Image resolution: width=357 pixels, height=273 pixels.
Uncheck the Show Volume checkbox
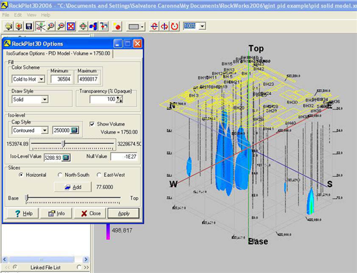click(92, 124)
